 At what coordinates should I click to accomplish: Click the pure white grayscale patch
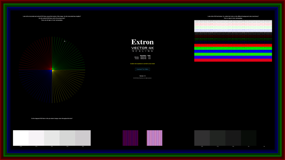pos(21,138)
